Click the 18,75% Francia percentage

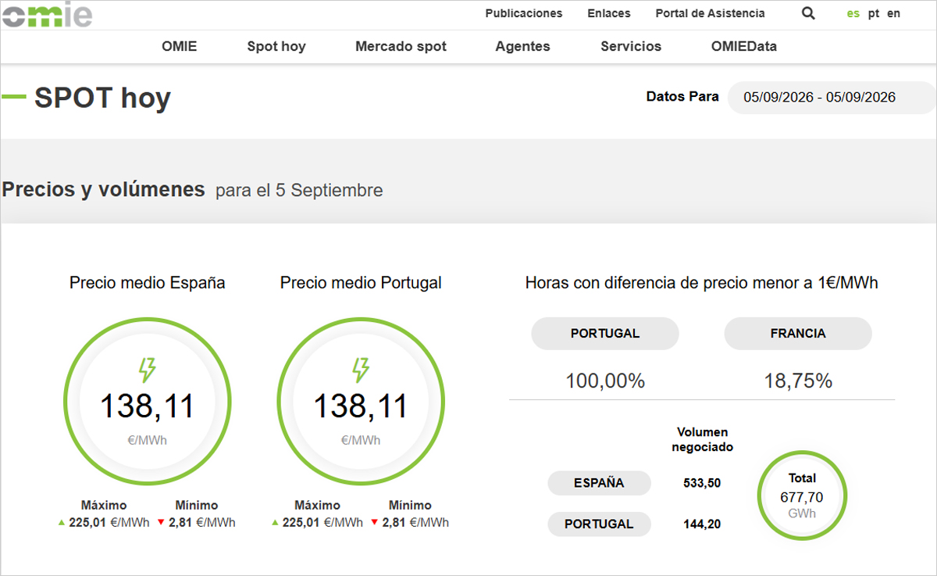point(798,381)
